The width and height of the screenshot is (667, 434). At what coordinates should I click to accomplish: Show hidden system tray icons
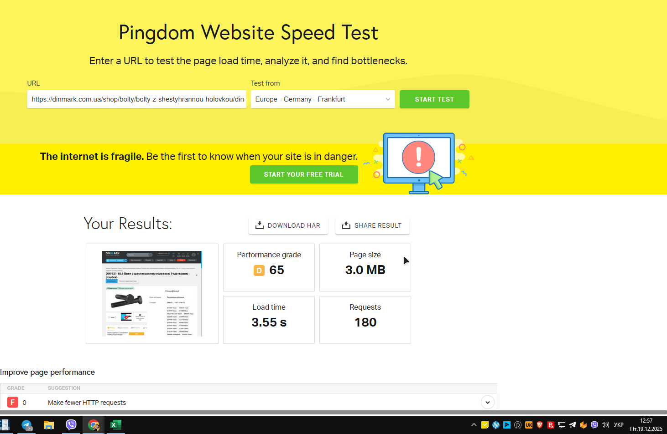474,425
